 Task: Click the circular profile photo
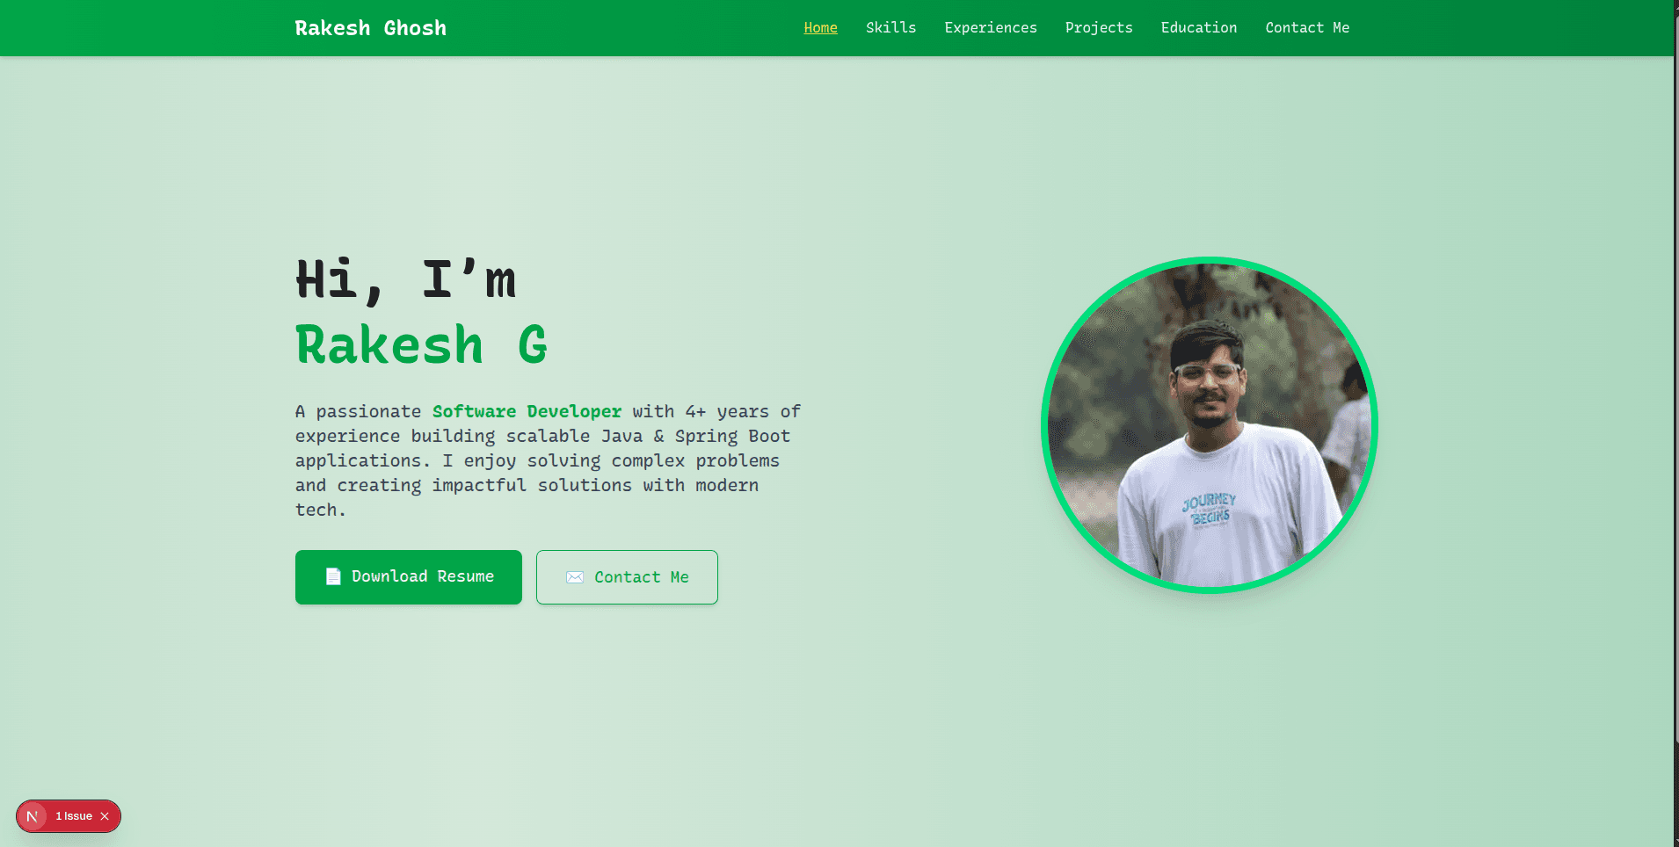tap(1209, 425)
